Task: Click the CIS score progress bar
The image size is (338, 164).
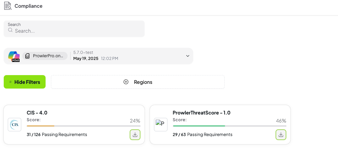Action: tap(83, 126)
